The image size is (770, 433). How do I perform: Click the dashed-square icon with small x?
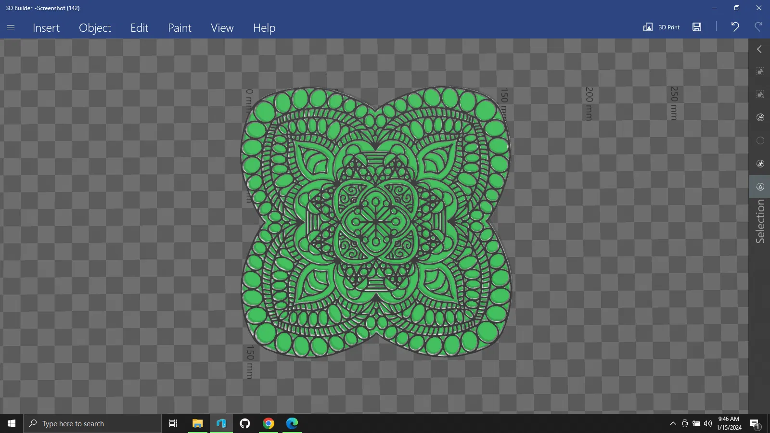click(760, 94)
